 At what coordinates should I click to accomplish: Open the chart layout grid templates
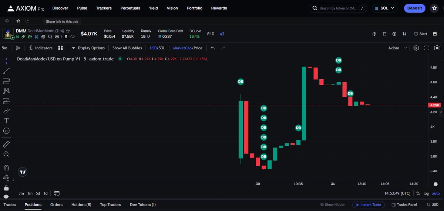click(x=61, y=48)
